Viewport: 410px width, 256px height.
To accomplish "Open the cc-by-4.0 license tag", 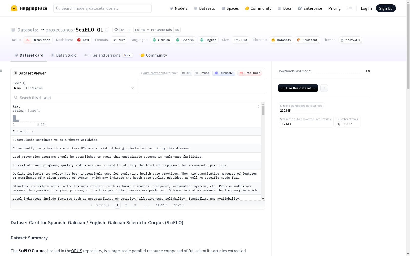I will pos(350,40).
